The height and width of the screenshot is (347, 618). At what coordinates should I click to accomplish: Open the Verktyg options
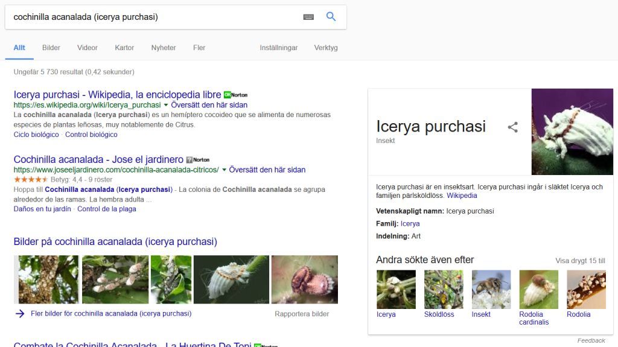(326, 48)
